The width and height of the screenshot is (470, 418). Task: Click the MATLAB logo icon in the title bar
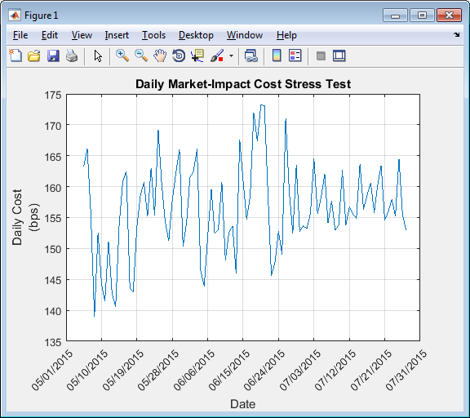(15, 15)
